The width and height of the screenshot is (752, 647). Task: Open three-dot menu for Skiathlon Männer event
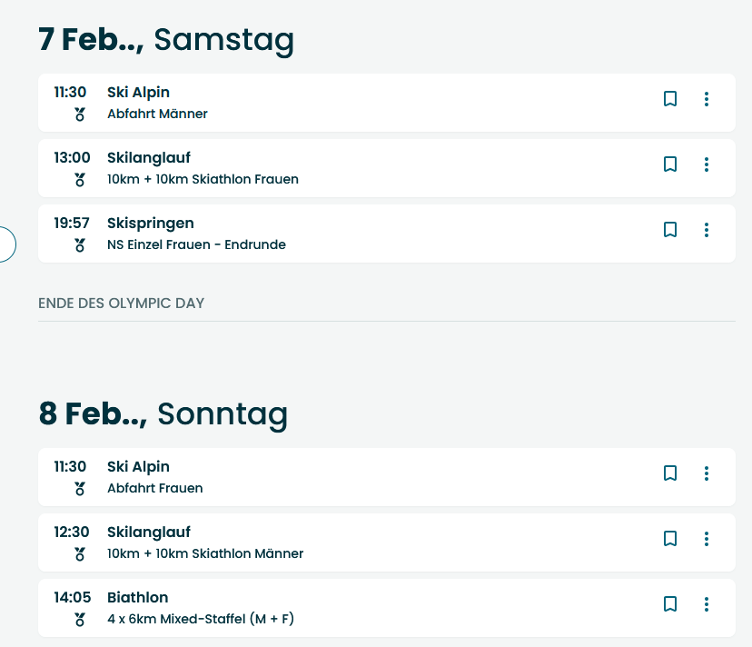pyautogui.click(x=707, y=539)
